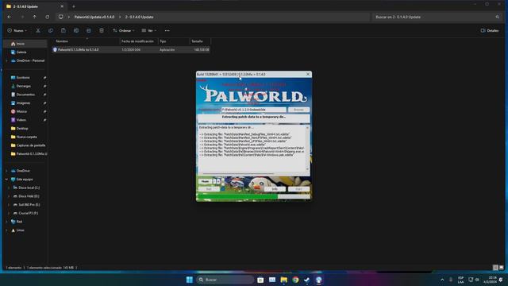Screen dimensions: 508x286
Task: Click the Copy icon in Explorer toolbar
Action: 51,30
